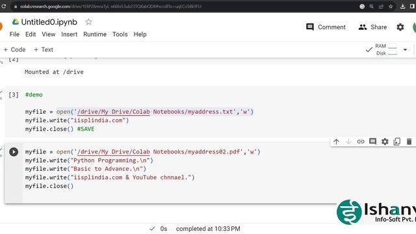Open the Edit menu
The image size is (416, 234).
coord(31,34)
